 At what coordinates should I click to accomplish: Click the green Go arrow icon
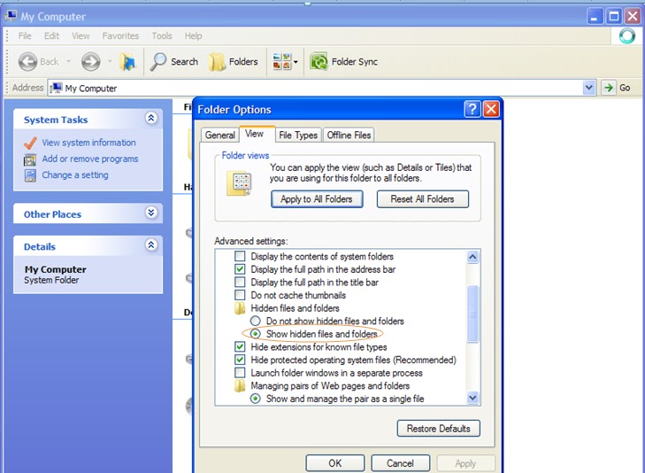pos(608,88)
